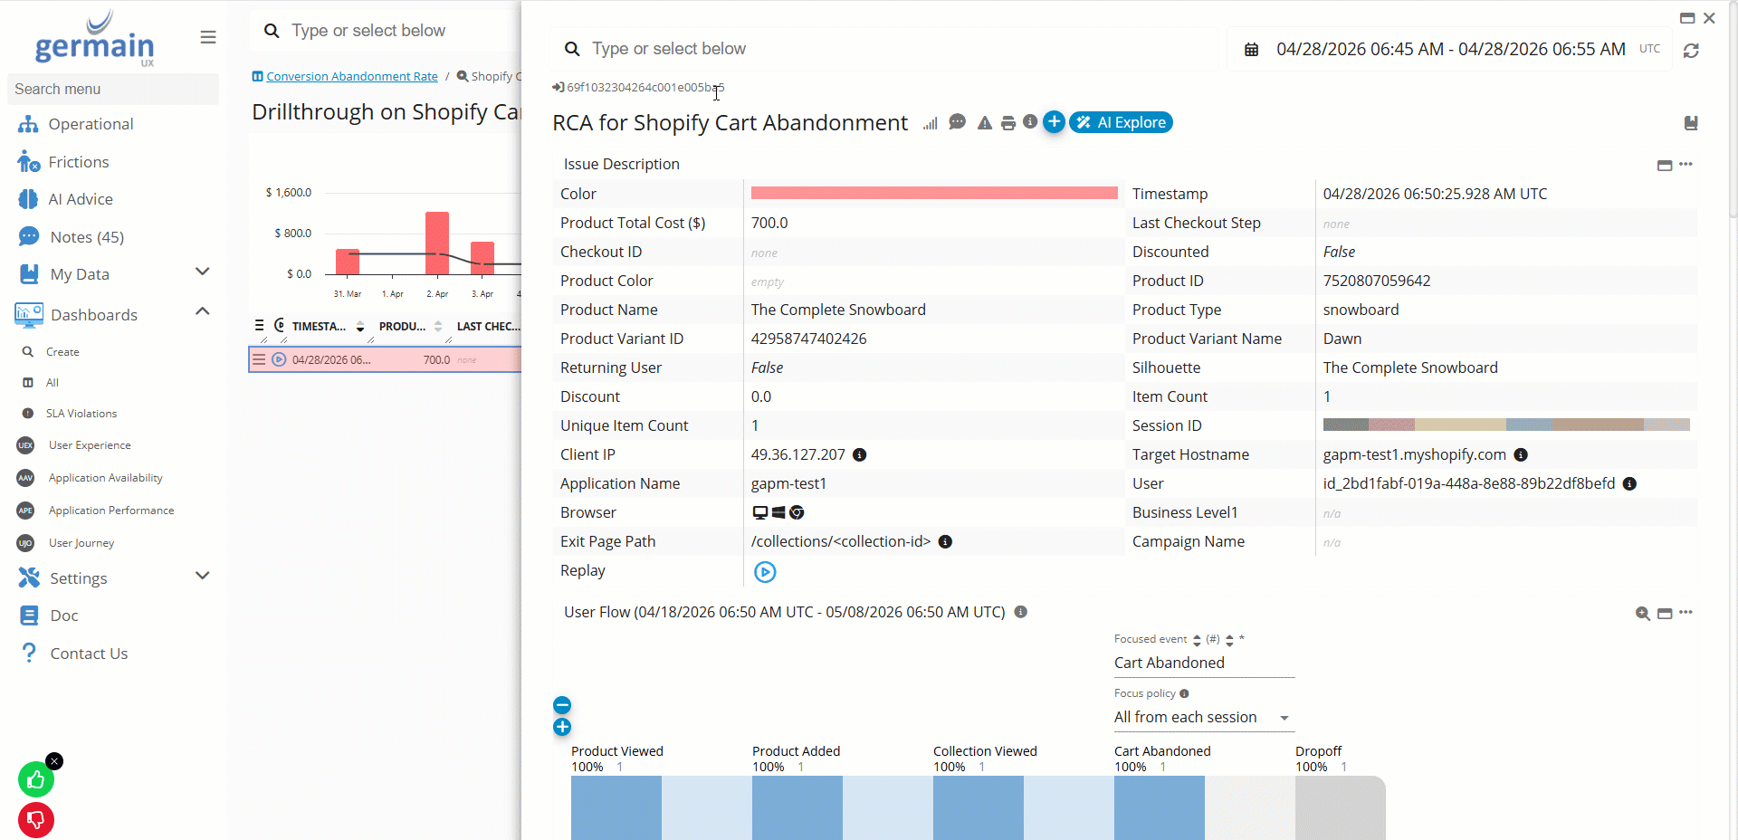Expand the Settings section
1738x840 pixels.
click(203, 576)
